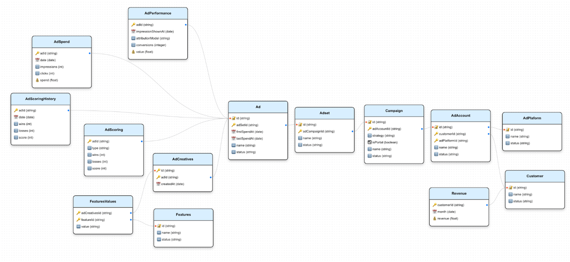This screenshot has width=570, height=262.
Task: Click the blue connector dot on AdPerformance adId
Action: (186, 25)
